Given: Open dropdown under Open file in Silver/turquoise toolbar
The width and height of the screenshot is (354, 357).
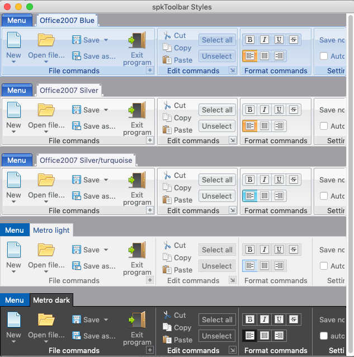Looking at the screenshot, I should click(46, 202).
